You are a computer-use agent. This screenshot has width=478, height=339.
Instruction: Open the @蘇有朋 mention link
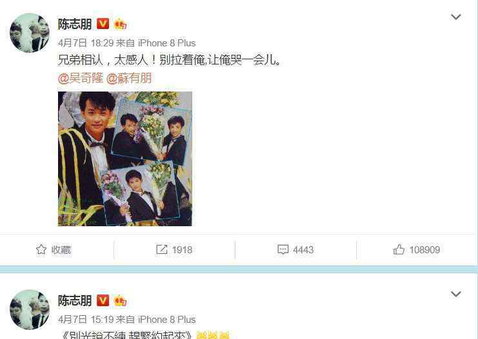coord(128,78)
